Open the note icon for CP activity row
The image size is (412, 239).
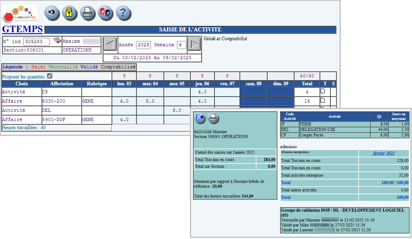click(x=322, y=91)
